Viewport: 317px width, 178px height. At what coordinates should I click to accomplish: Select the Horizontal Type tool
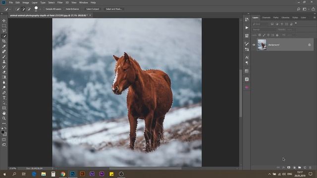[4, 98]
